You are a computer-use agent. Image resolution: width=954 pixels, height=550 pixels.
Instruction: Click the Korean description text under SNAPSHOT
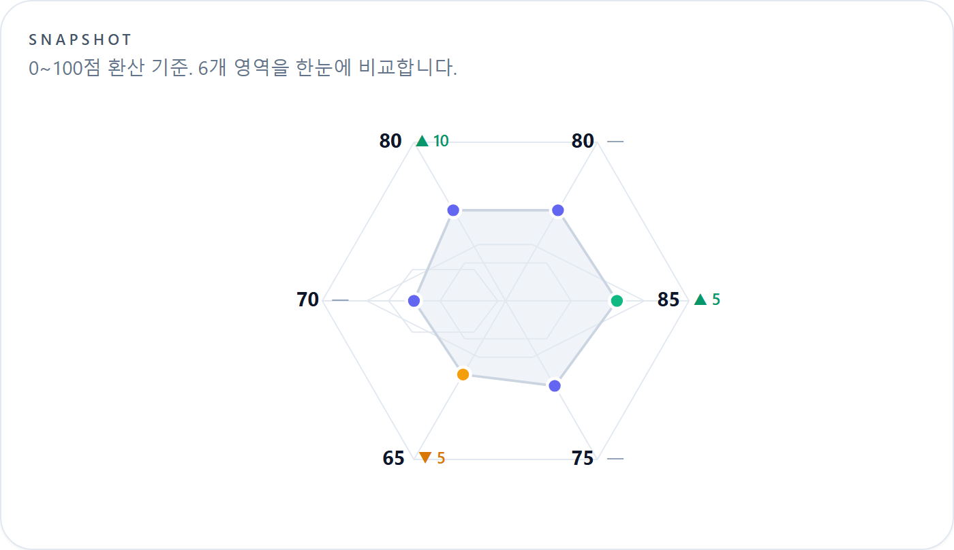point(243,69)
